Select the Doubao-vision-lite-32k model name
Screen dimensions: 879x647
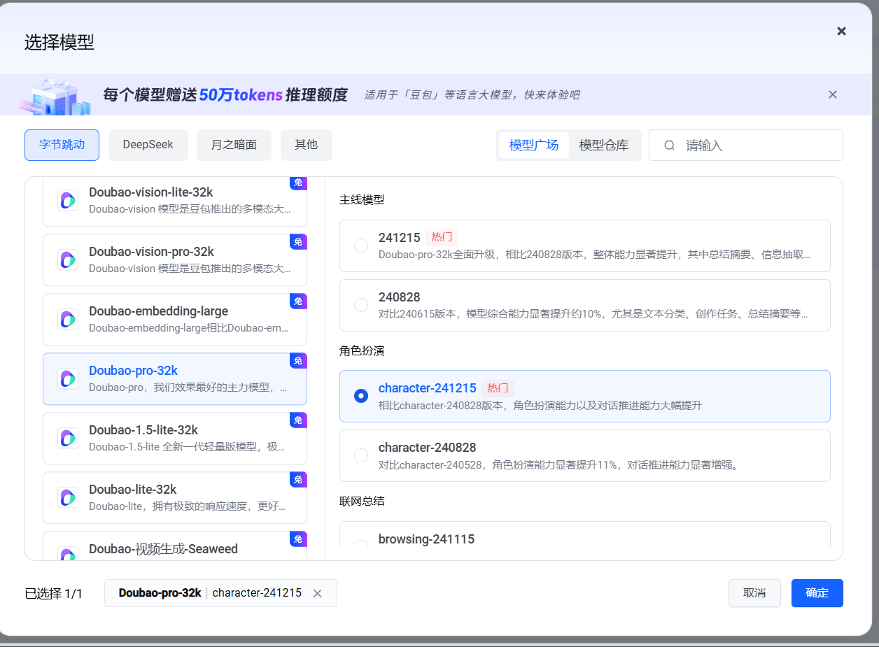click(151, 192)
